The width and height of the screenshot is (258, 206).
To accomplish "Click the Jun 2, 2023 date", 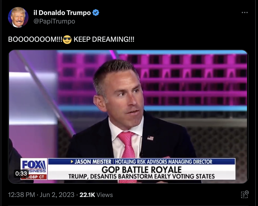I will pos(57,195).
